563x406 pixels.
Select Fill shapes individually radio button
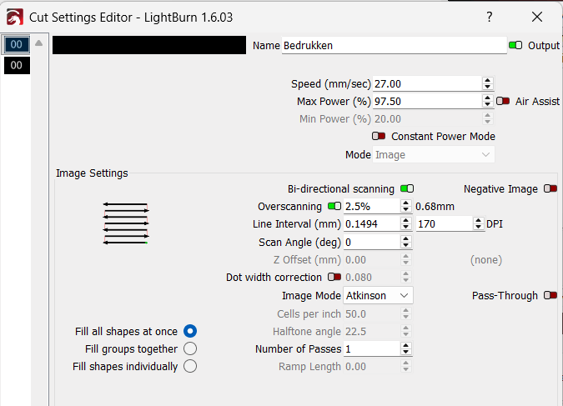(x=190, y=366)
